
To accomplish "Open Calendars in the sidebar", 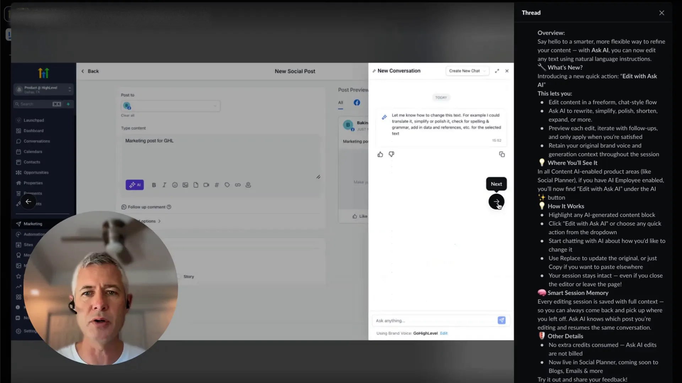I will point(33,152).
